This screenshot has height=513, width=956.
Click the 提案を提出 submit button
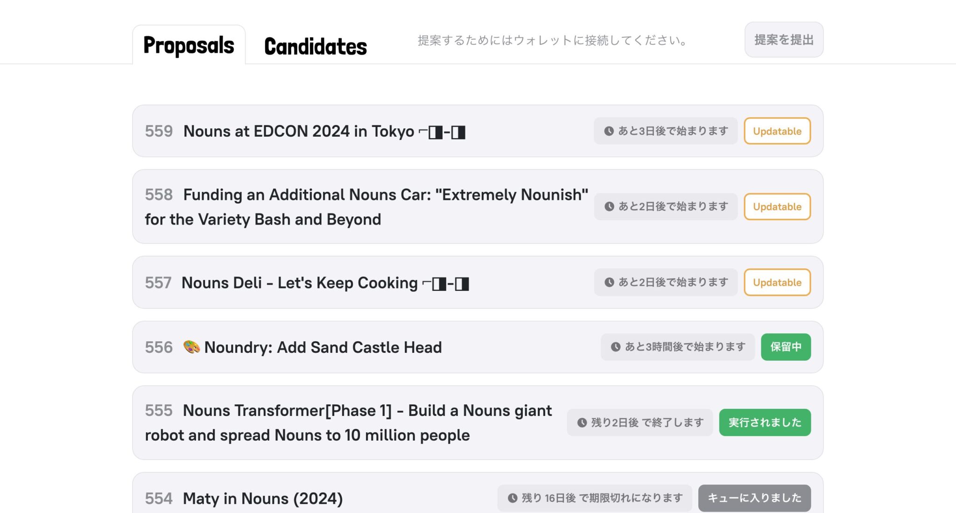784,40
